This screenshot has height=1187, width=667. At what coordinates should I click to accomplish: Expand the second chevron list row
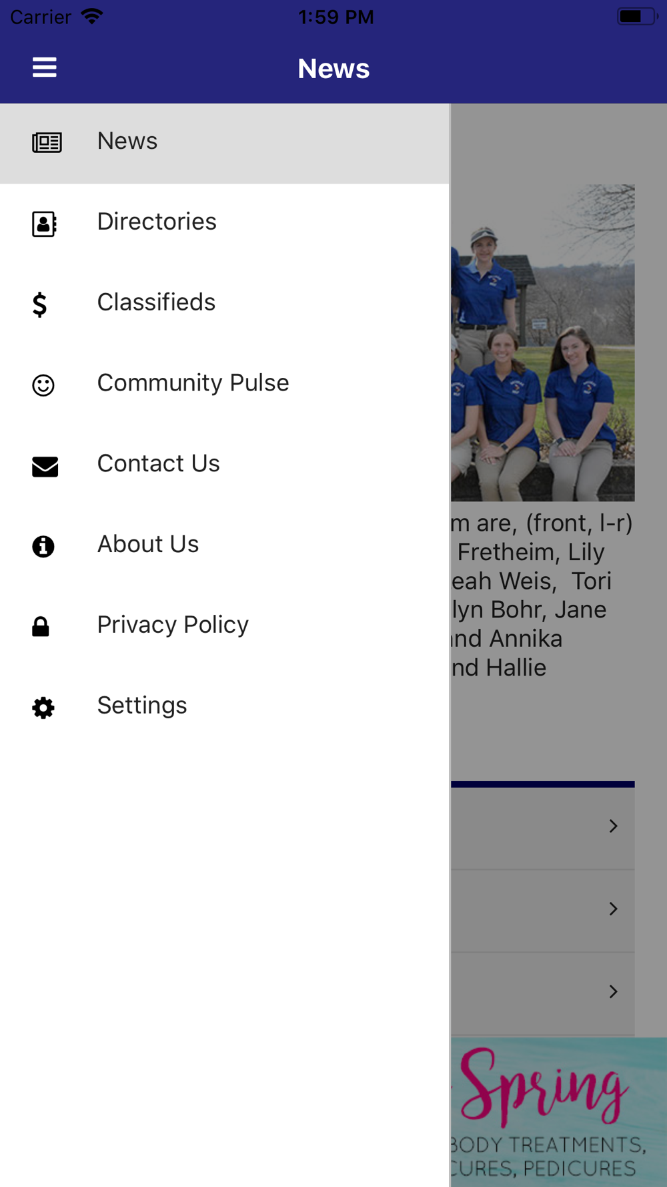tap(542, 910)
